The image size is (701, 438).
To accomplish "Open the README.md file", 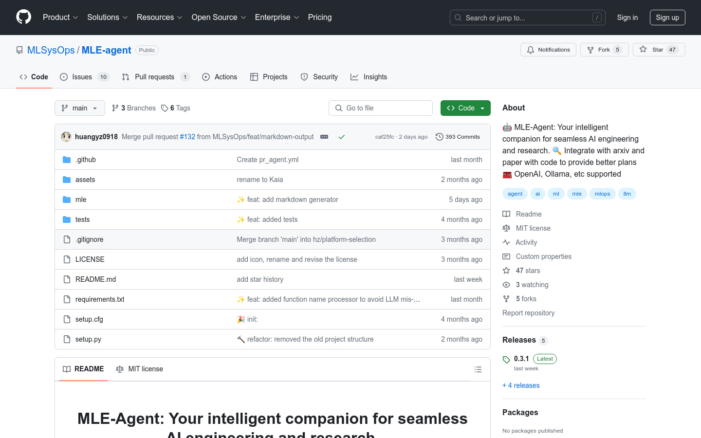I will click(96, 279).
